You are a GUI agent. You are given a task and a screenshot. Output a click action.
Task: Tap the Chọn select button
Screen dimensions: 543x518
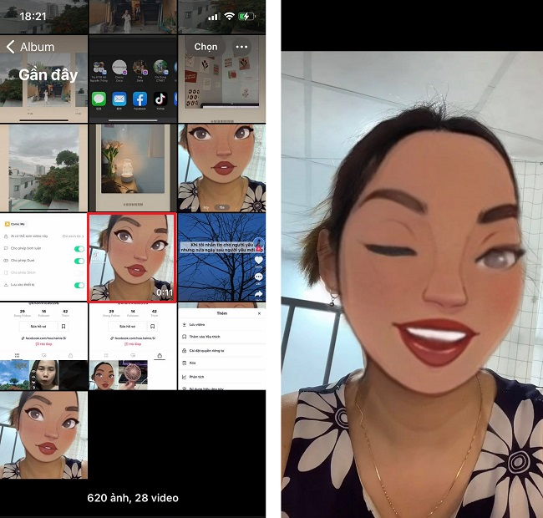[x=206, y=47]
